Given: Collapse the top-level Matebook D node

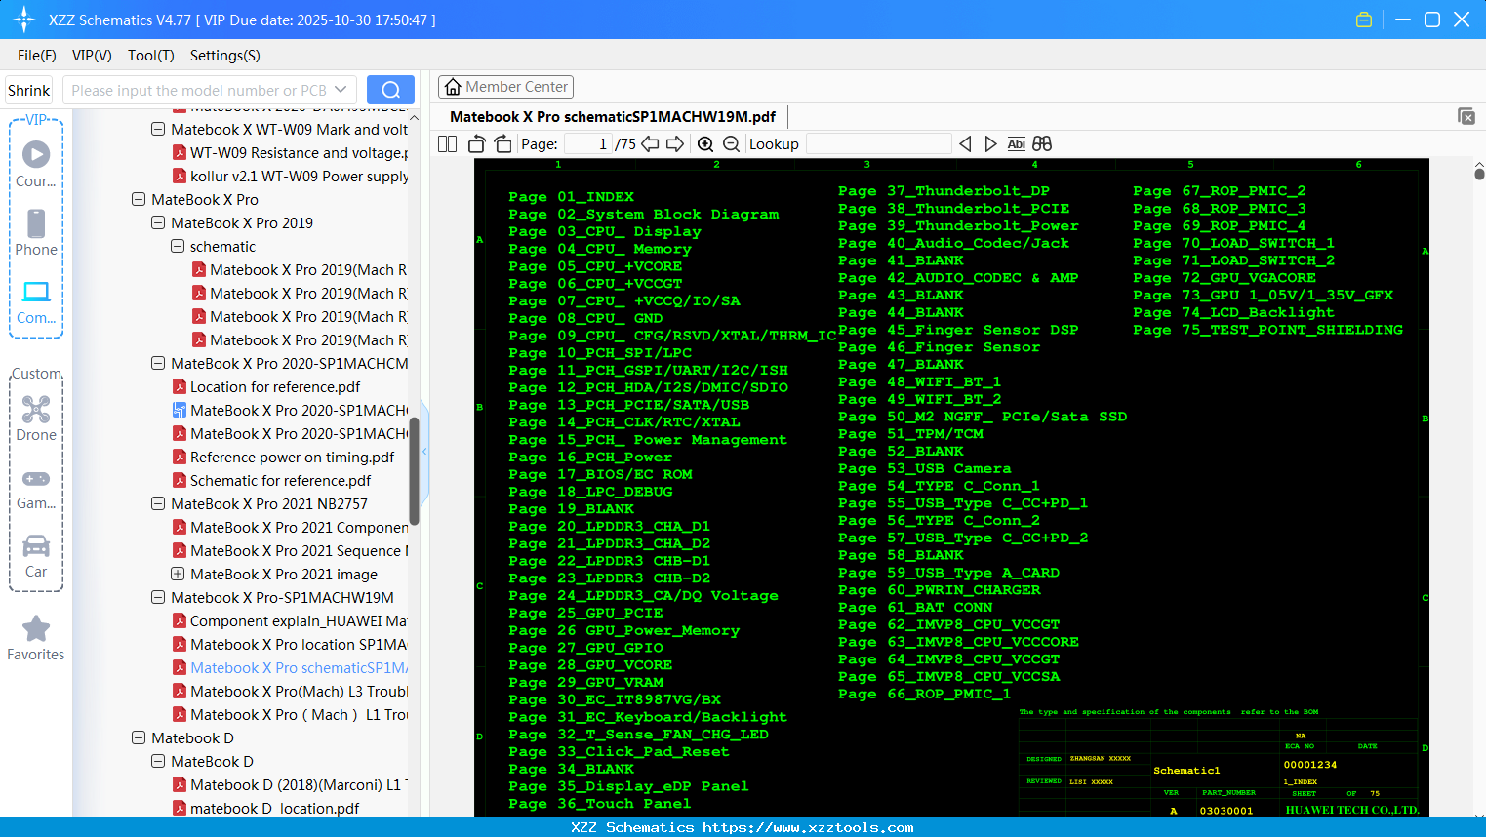Looking at the screenshot, I should (x=139, y=737).
